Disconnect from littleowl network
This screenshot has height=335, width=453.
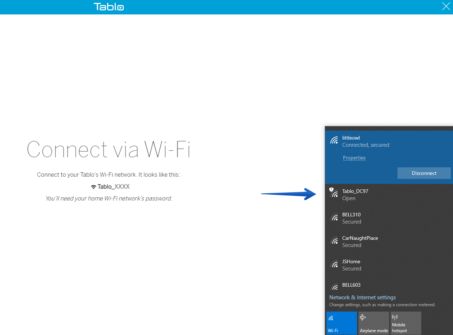(x=424, y=173)
